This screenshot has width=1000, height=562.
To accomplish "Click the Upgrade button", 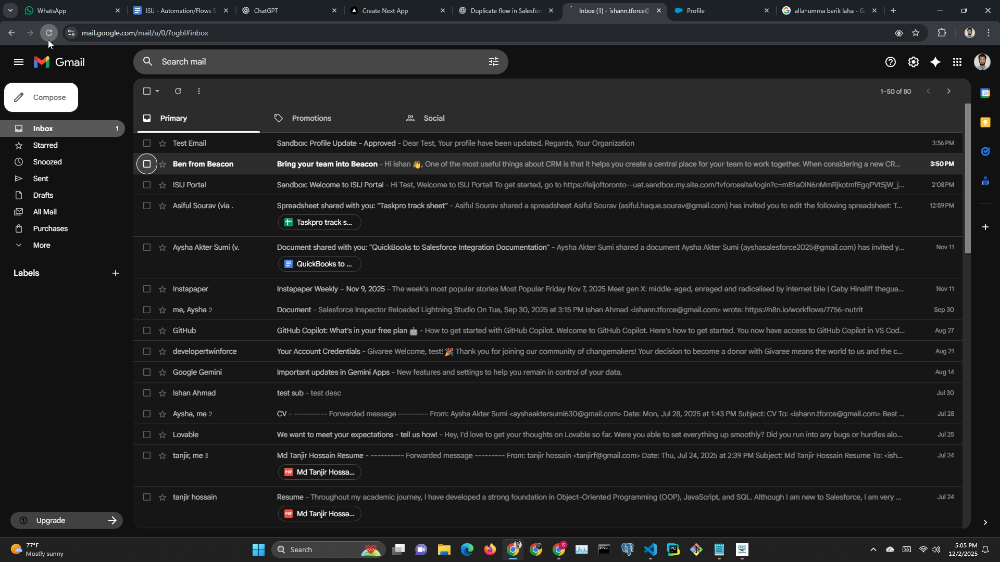I will click(67, 520).
